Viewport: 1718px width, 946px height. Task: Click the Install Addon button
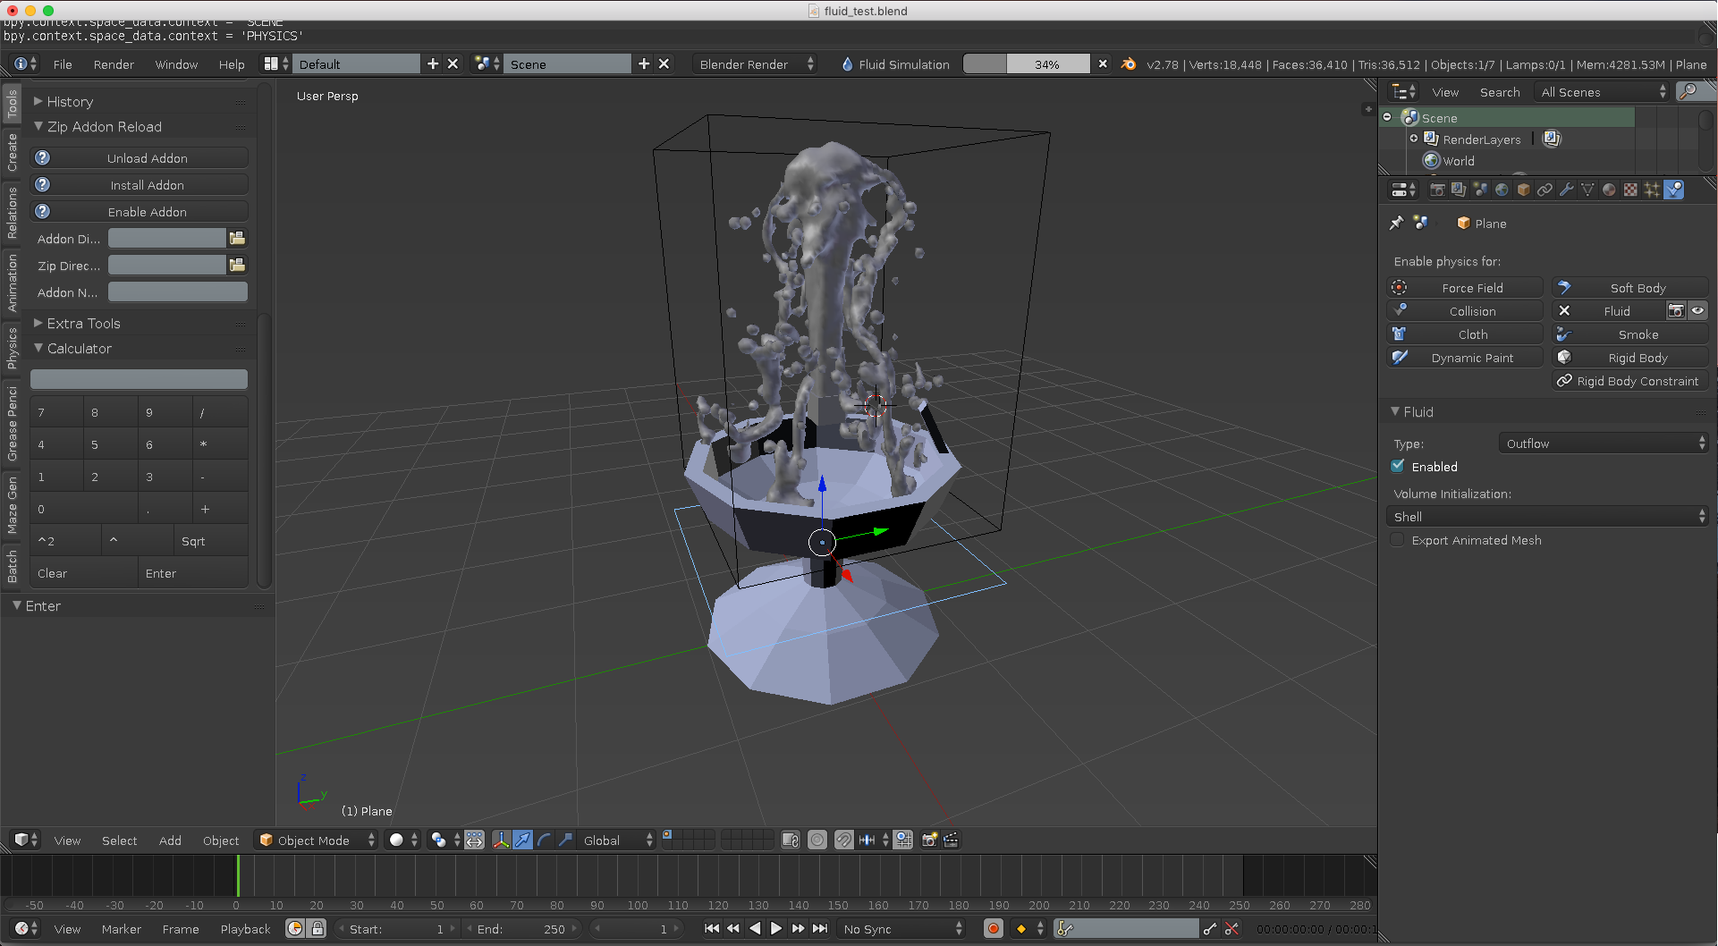point(139,184)
